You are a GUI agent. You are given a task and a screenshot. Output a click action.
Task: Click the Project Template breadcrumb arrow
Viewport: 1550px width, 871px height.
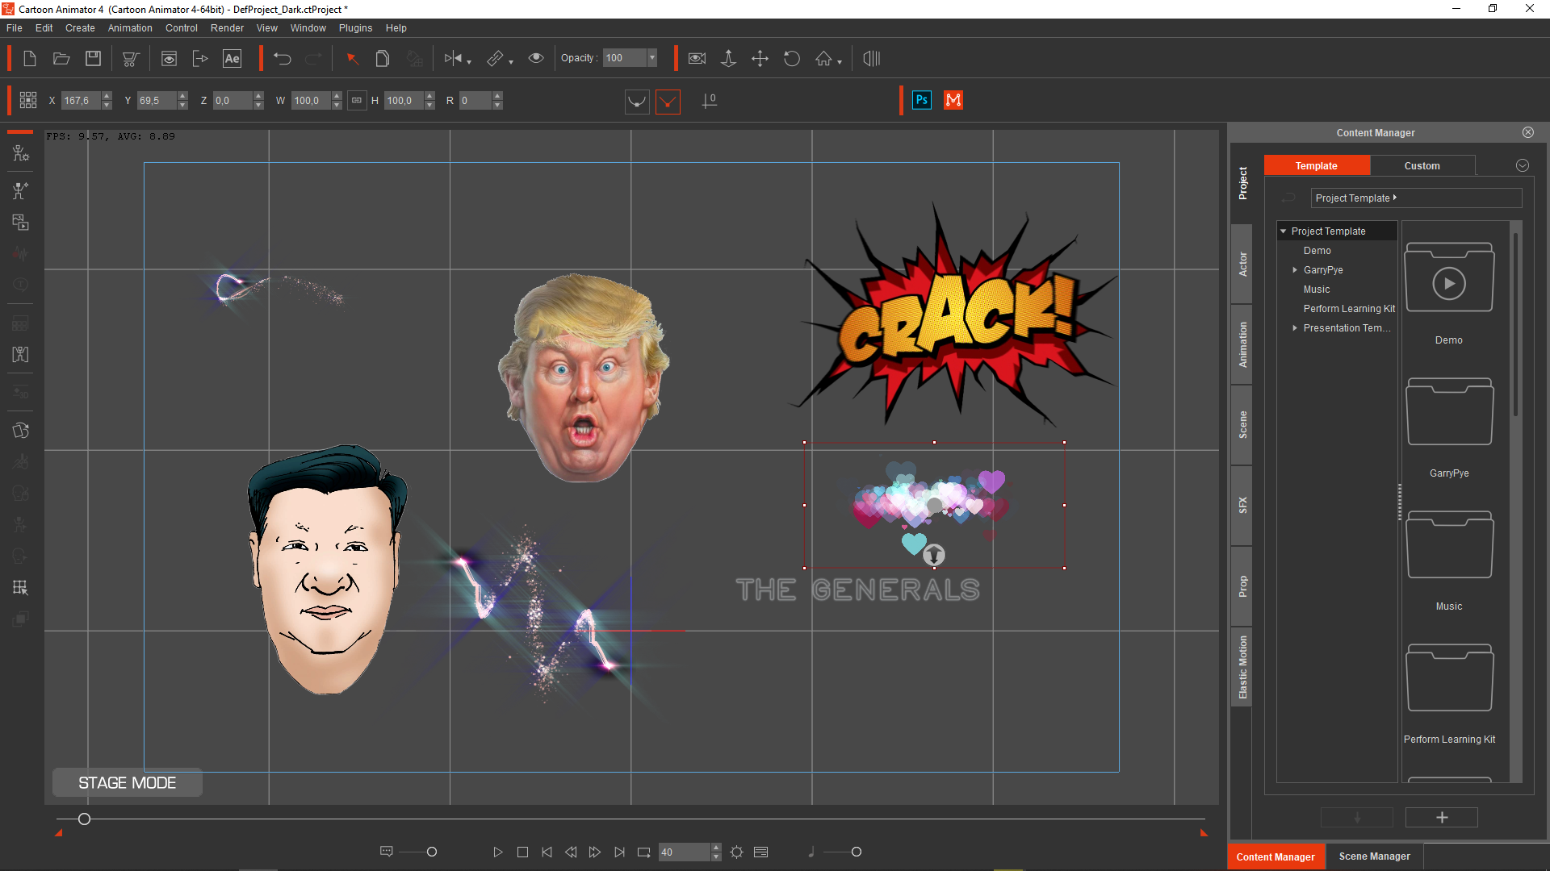(1395, 198)
